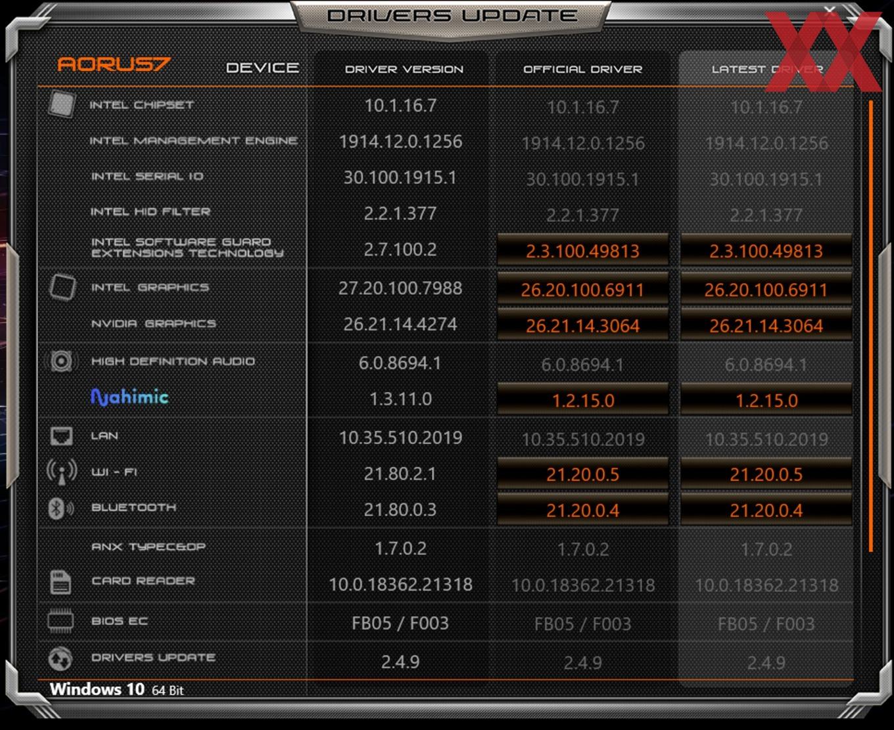Click the BIOS EC device label
Screen dimensions: 894x730
[x=119, y=621]
